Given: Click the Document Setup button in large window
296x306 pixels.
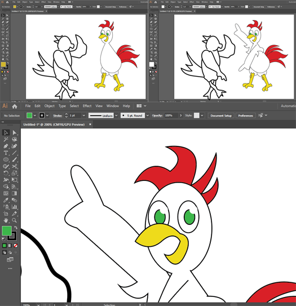Looking at the screenshot, I should (221, 116).
